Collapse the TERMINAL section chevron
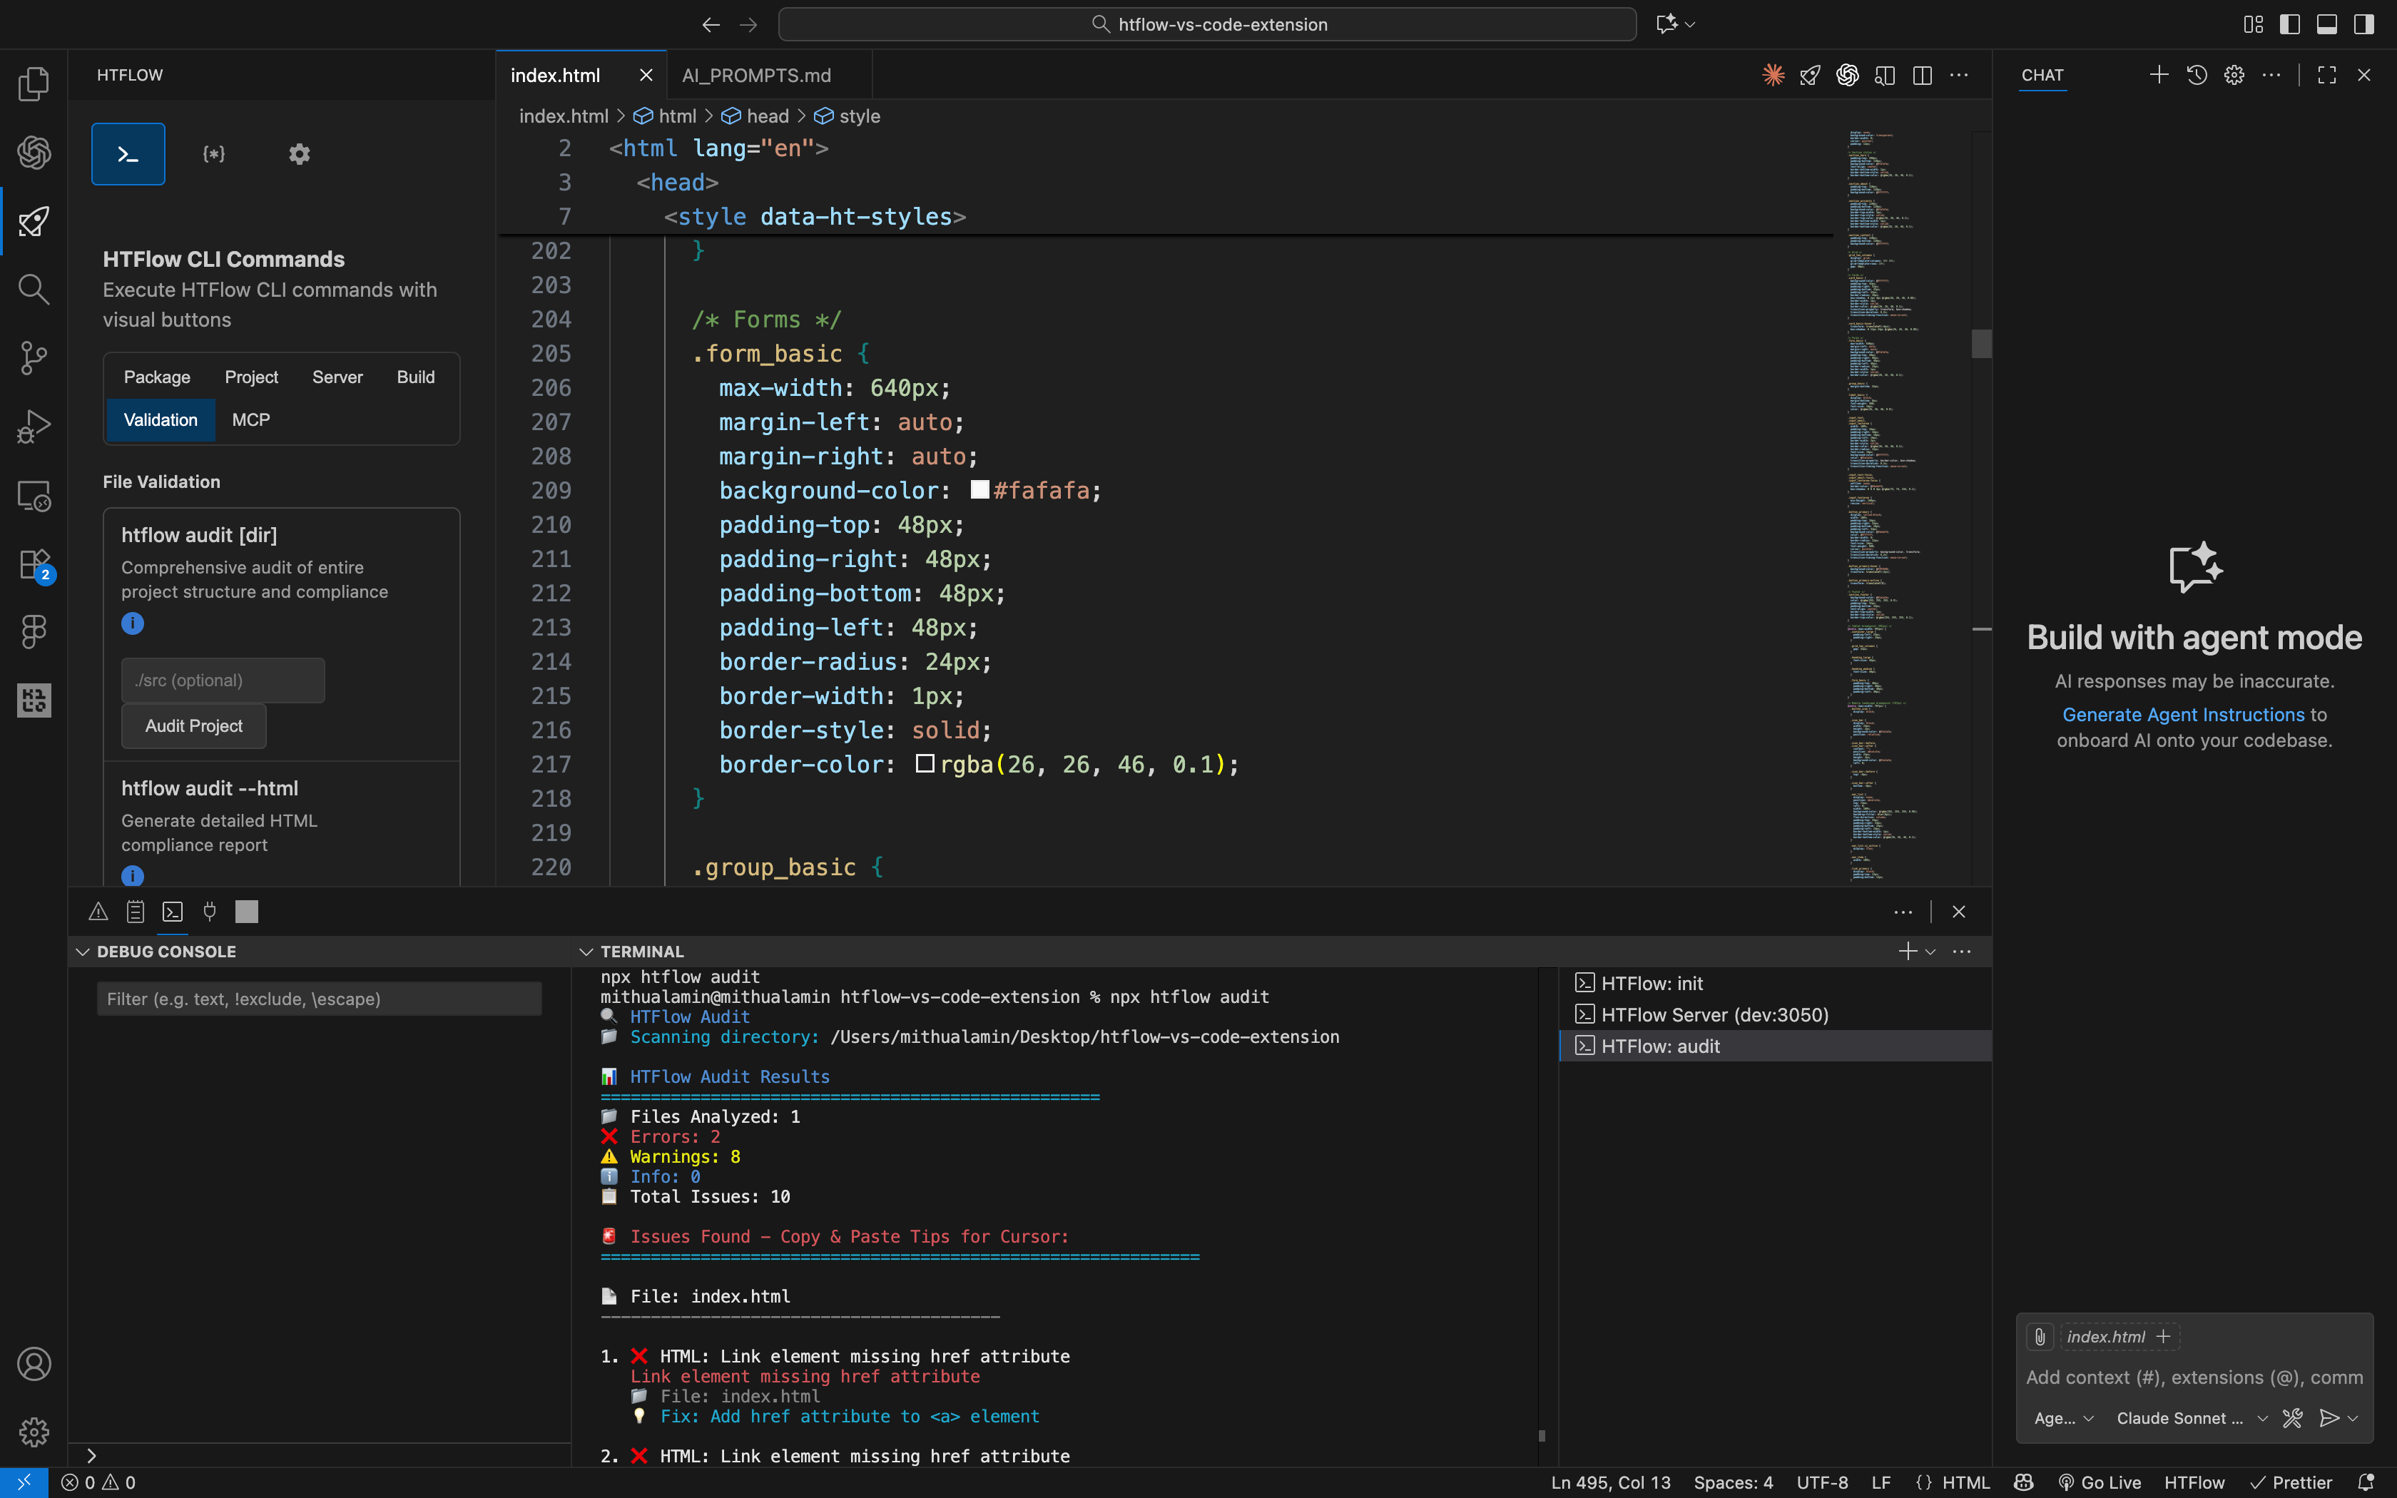 tap(586, 951)
